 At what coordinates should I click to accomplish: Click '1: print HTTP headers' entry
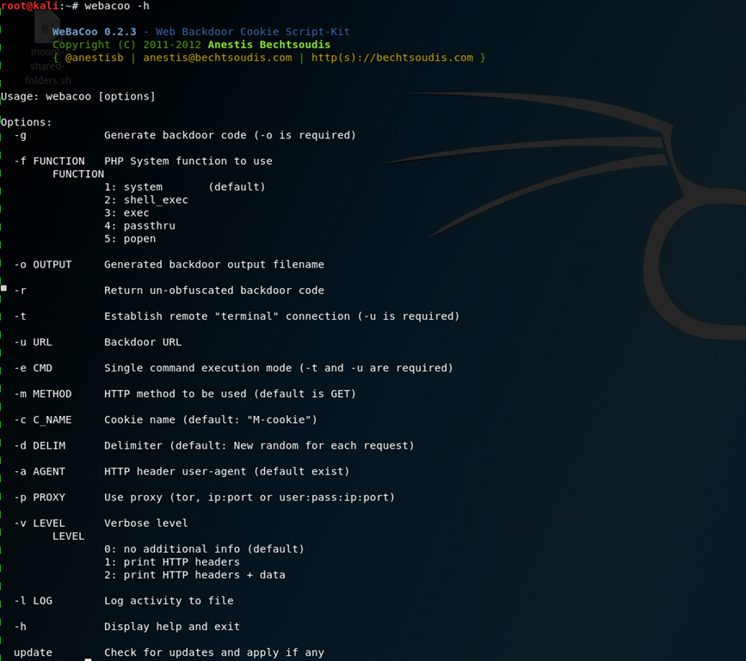tap(172, 562)
